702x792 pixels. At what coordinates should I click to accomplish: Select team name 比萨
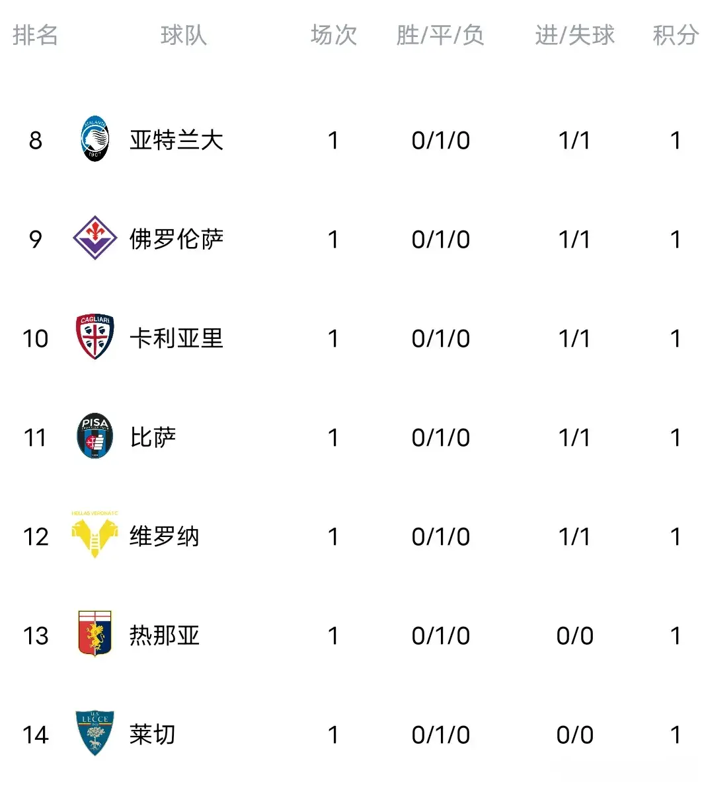point(153,437)
